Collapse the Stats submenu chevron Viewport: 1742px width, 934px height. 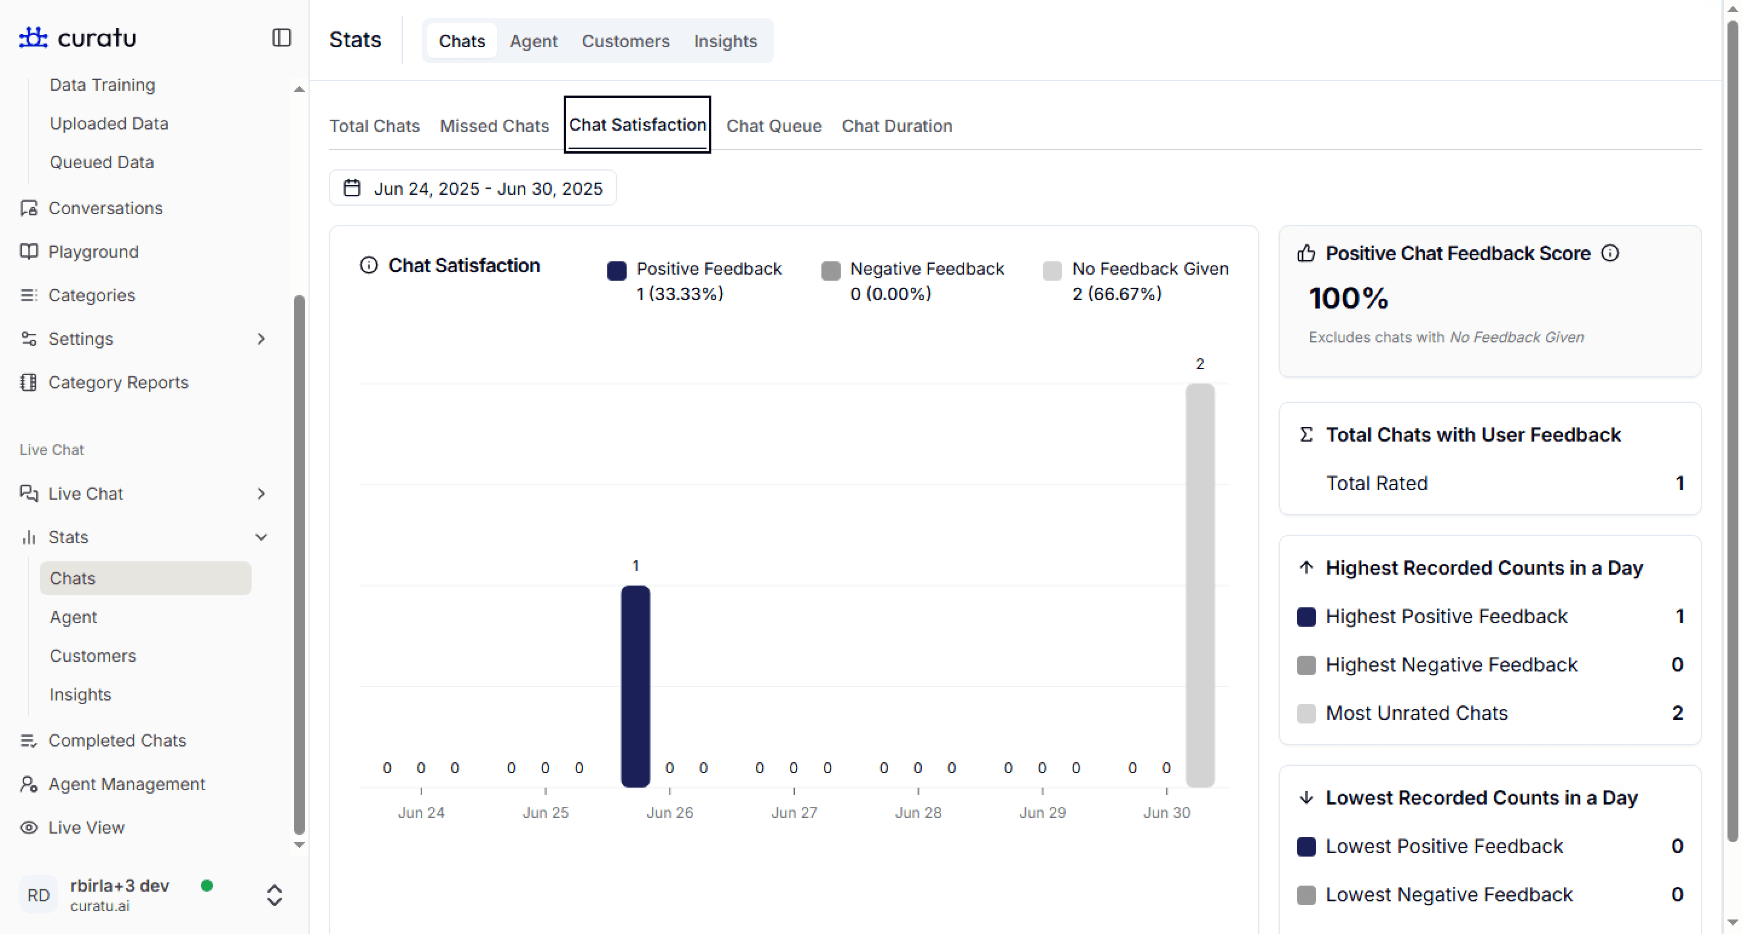(261, 537)
